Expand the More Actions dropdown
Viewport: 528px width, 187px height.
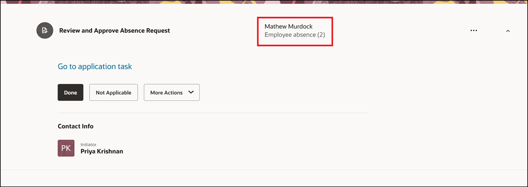pyautogui.click(x=172, y=92)
